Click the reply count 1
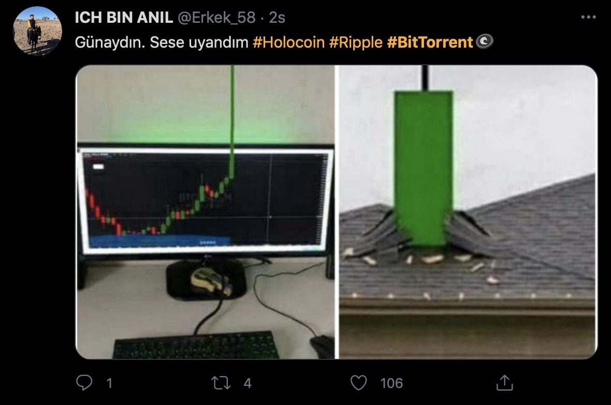The height and width of the screenshot is (405, 611). (x=109, y=383)
